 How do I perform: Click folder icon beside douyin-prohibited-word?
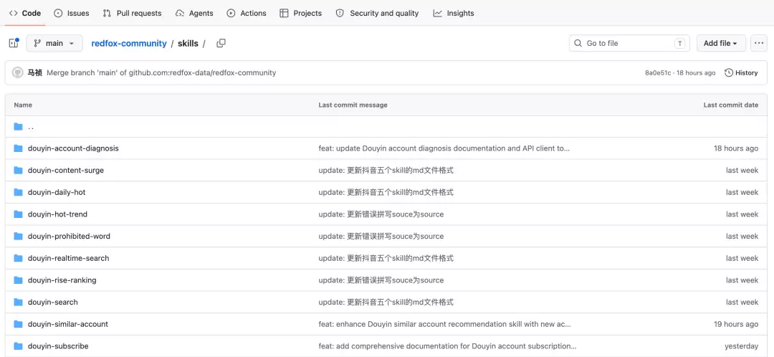pyautogui.click(x=18, y=236)
